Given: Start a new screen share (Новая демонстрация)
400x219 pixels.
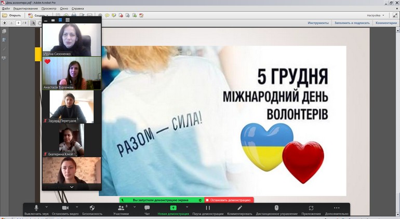Looking at the screenshot, I should 173,210.
